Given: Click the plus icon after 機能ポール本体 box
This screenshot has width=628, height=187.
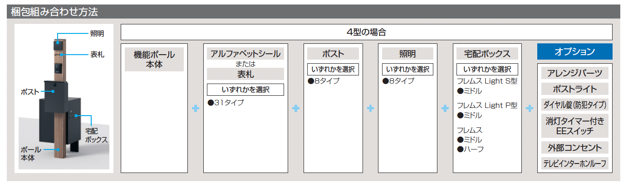Looking at the screenshot, I should (196, 108).
